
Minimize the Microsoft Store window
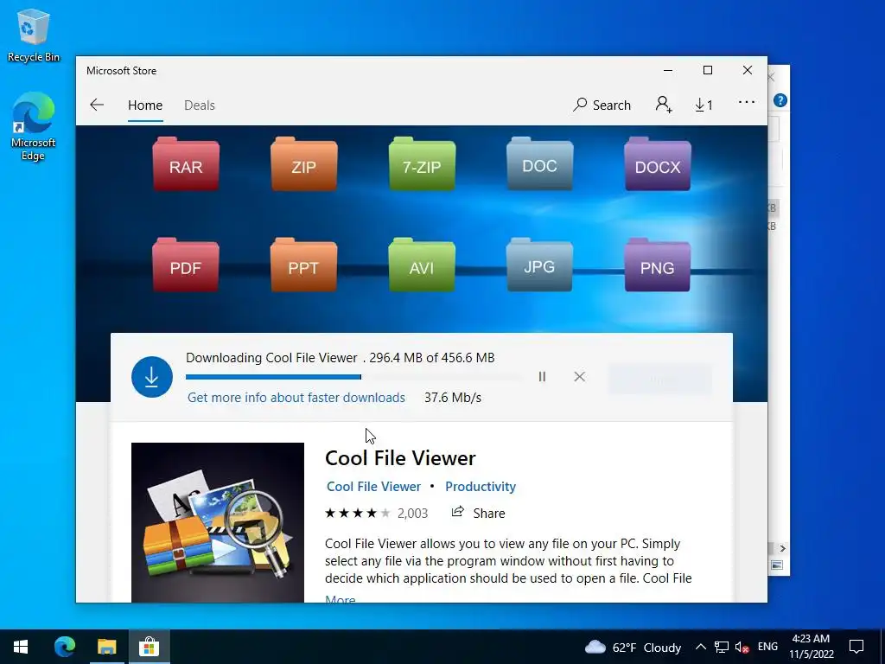click(x=668, y=71)
